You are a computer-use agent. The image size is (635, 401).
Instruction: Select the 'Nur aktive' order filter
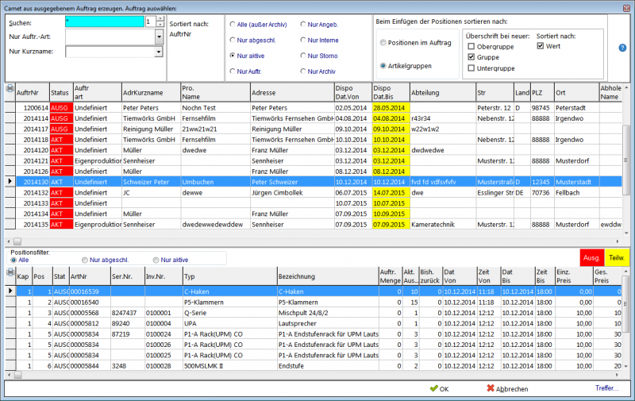(232, 56)
